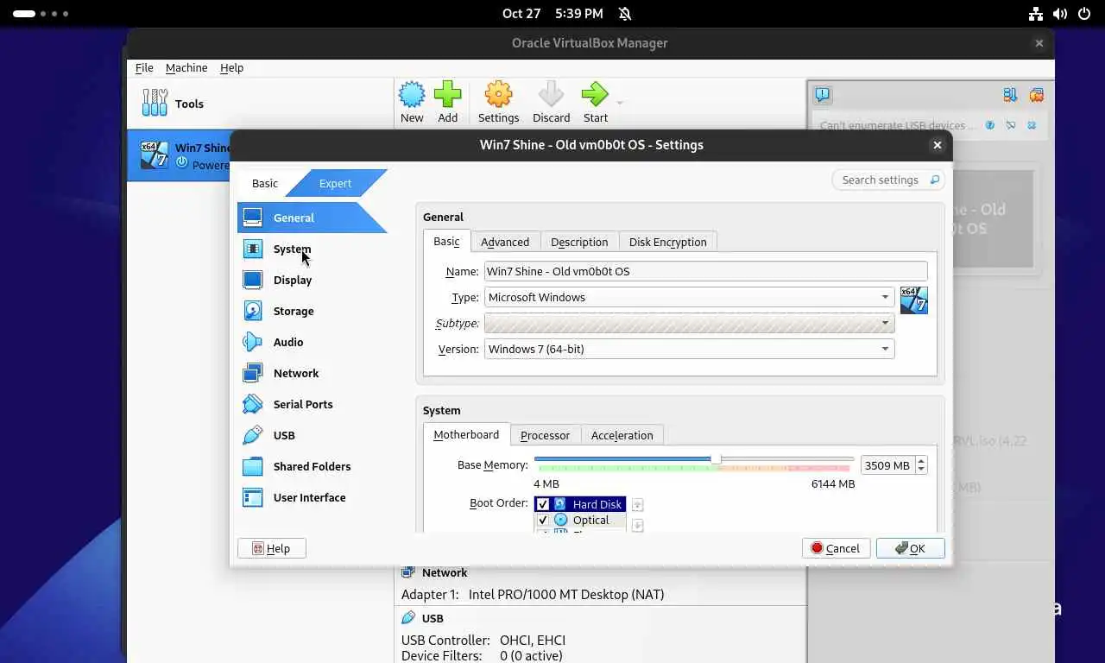
Task: Click the Cancel button
Action: [836, 548]
